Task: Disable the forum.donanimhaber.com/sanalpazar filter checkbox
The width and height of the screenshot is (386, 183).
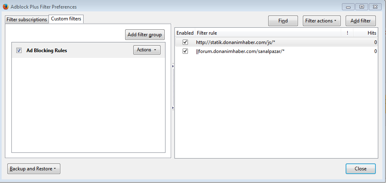Action: pos(185,51)
